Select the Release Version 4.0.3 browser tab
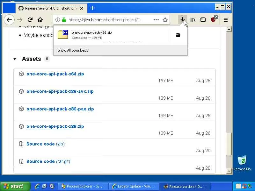 pos(51,8)
